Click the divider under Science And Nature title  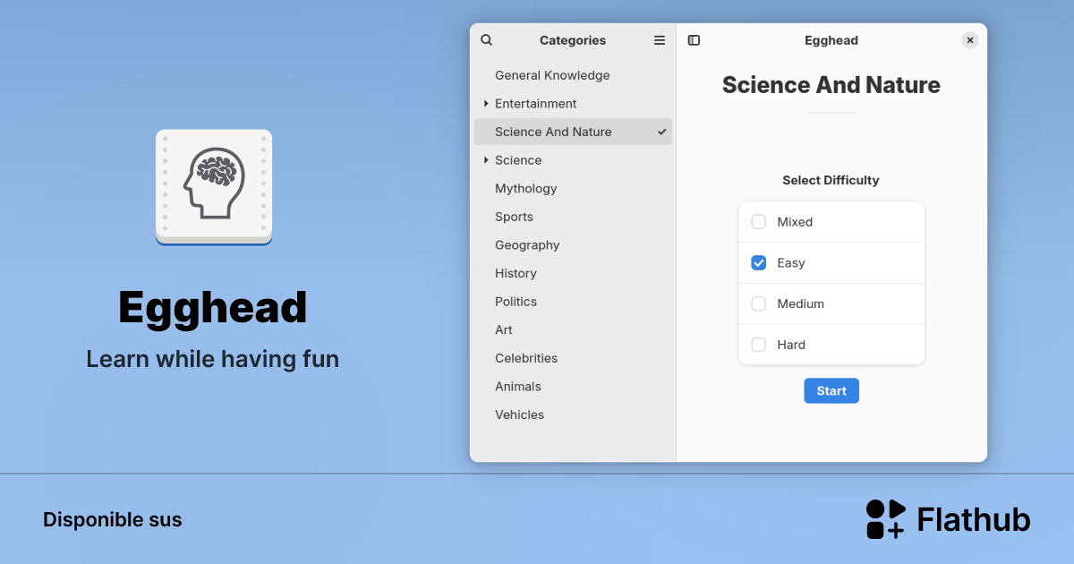[831, 111]
